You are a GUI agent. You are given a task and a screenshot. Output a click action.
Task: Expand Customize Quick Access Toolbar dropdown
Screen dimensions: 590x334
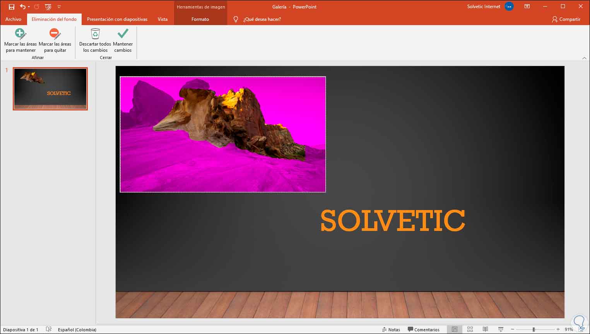59,7
